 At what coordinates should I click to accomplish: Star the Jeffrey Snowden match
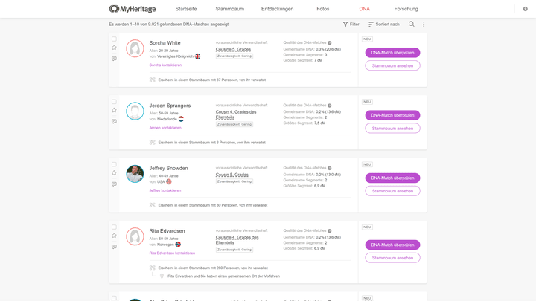pos(114,172)
